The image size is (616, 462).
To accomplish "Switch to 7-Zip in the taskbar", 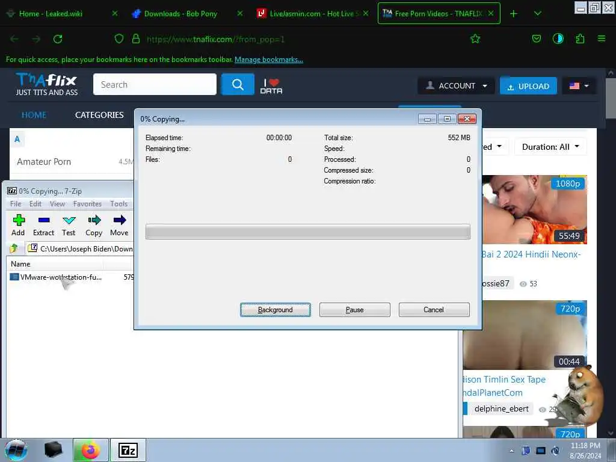I will pos(128,450).
